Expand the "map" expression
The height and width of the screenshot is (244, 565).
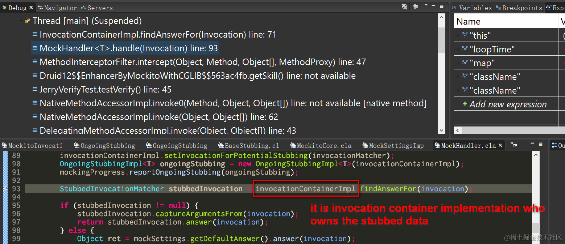pyautogui.click(x=458, y=63)
